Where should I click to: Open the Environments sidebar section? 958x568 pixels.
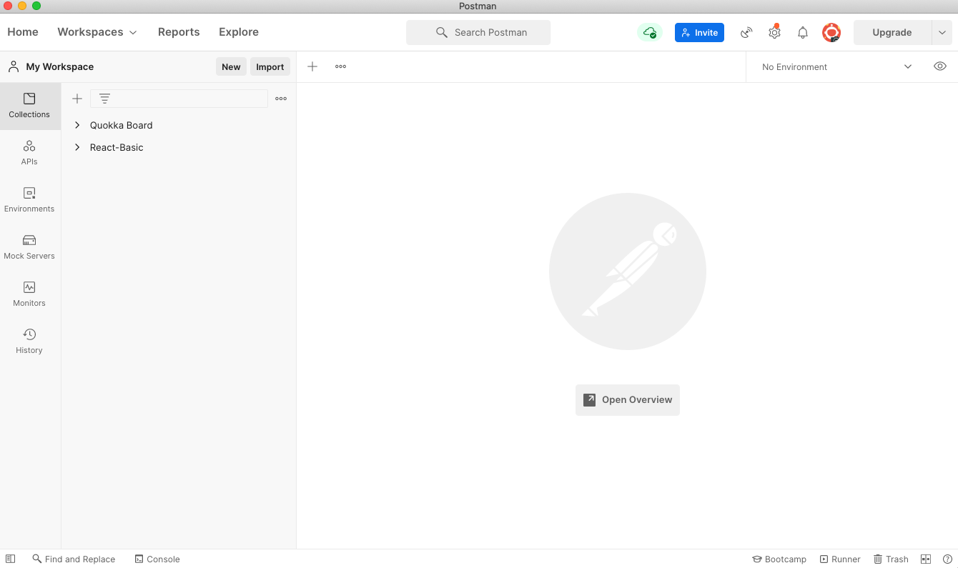coord(29,200)
